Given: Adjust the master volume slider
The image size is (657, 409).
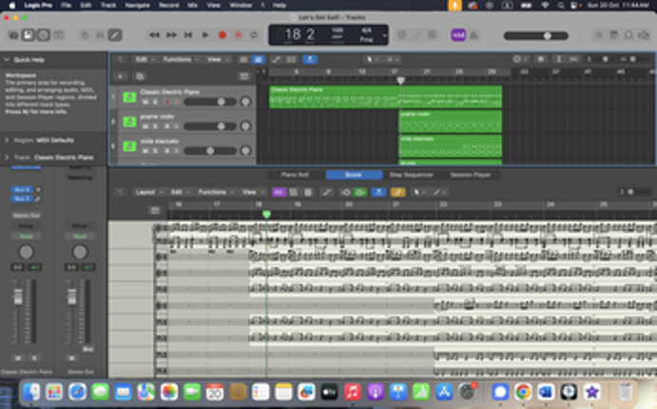Looking at the screenshot, I should tap(536, 36).
